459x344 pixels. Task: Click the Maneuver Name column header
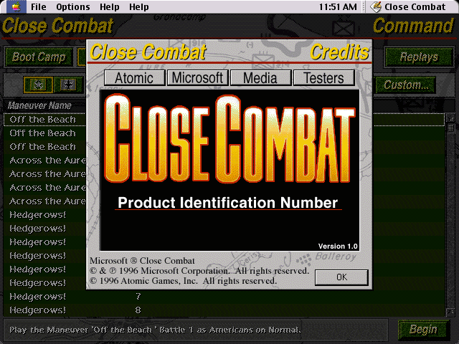39,105
